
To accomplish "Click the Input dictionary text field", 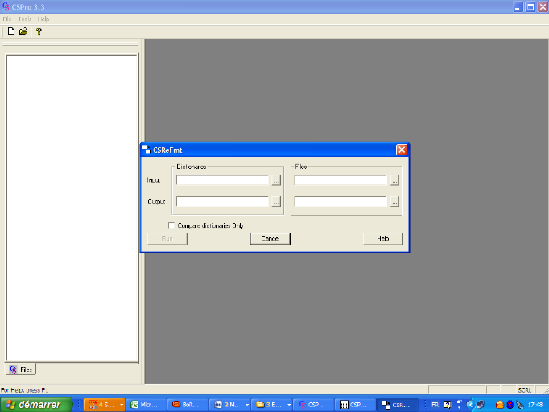I will click(x=223, y=180).
